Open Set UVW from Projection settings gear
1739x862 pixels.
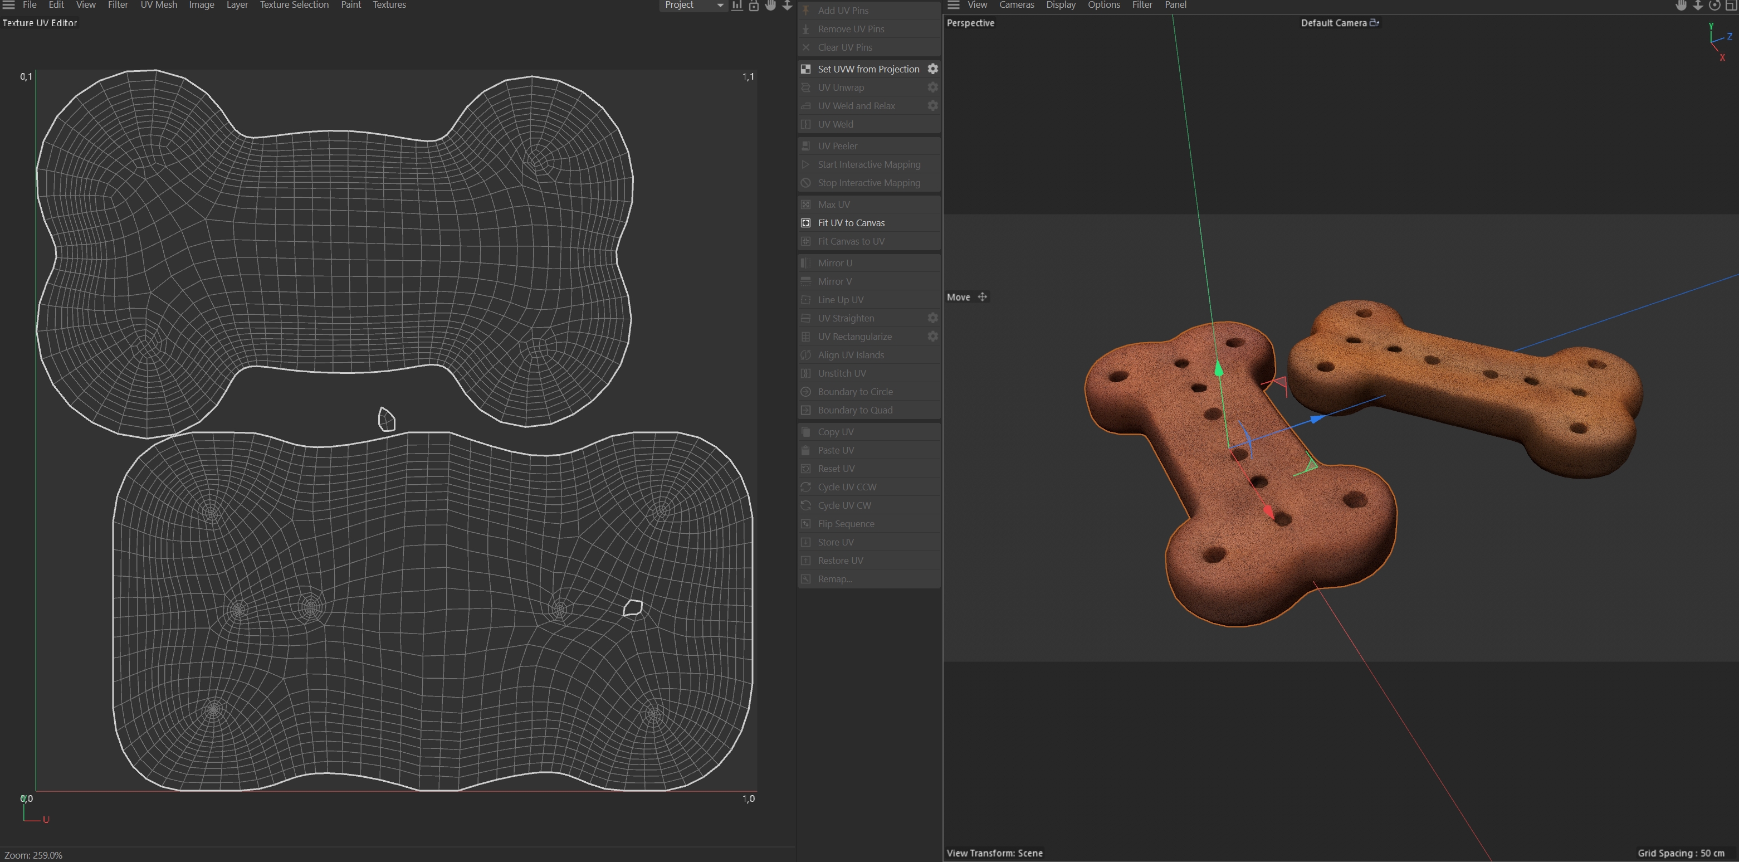click(932, 69)
